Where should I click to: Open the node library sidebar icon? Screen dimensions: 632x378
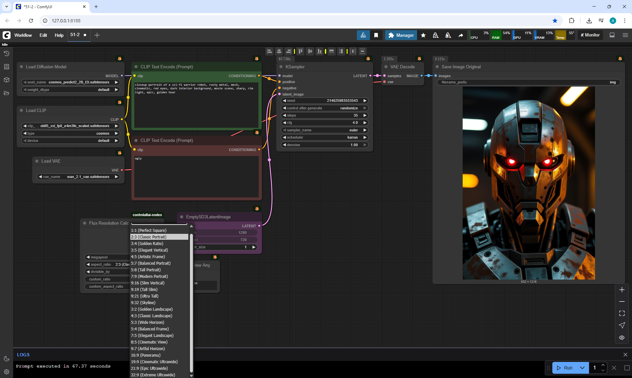pyautogui.click(x=6, y=67)
